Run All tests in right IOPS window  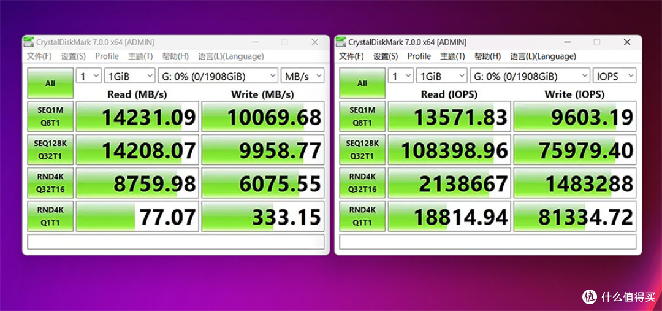362,83
